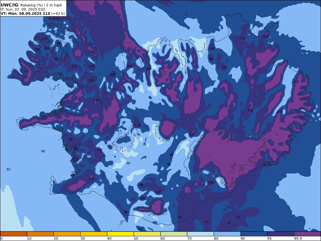The image size is (321, 241).
Task: Select the orange 10–20 legend color block
Action: [40, 234]
